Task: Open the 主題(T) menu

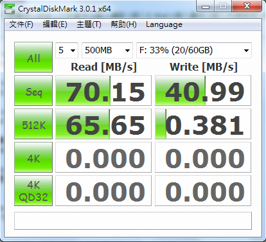Action: tap(89, 24)
